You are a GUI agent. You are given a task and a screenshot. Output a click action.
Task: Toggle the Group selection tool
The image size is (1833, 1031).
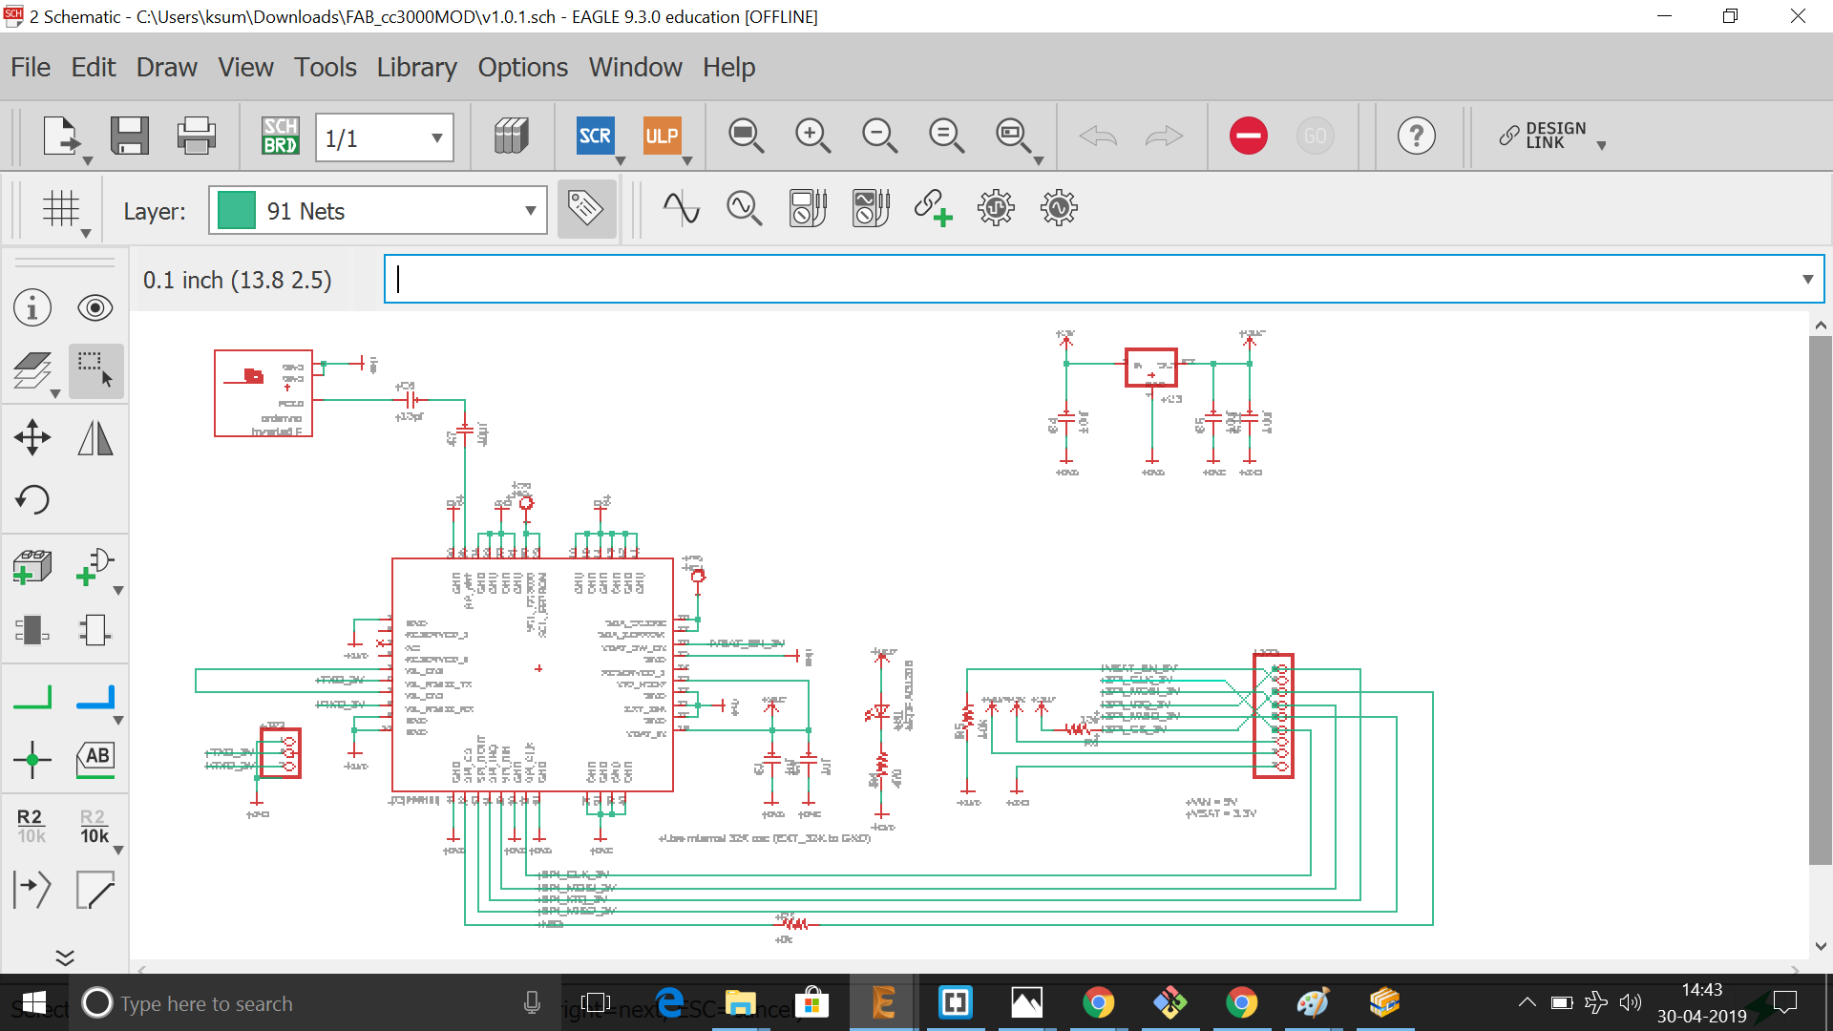point(95,370)
